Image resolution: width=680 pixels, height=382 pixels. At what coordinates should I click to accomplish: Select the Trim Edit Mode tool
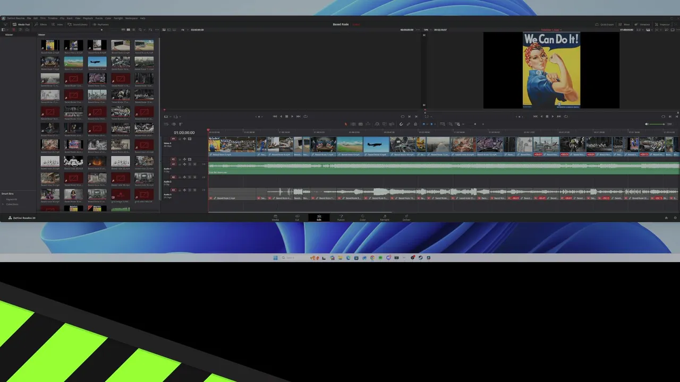pyautogui.click(x=353, y=124)
